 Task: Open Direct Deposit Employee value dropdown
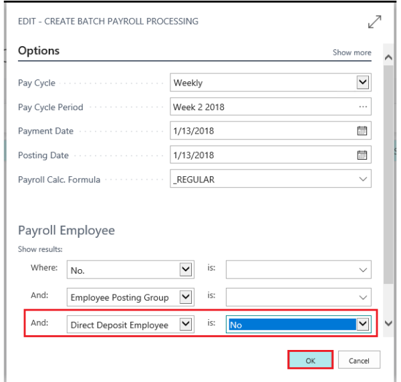[363, 324]
